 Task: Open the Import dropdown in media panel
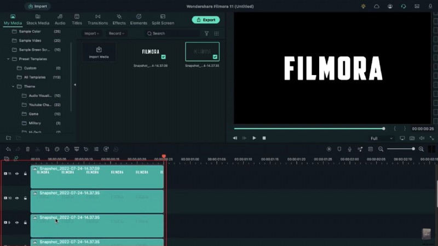tap(91, 33)
